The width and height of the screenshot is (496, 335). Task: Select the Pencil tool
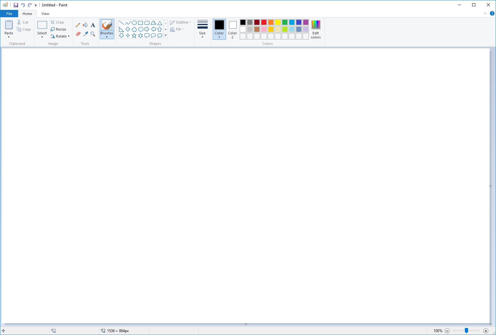coord(78,25)
